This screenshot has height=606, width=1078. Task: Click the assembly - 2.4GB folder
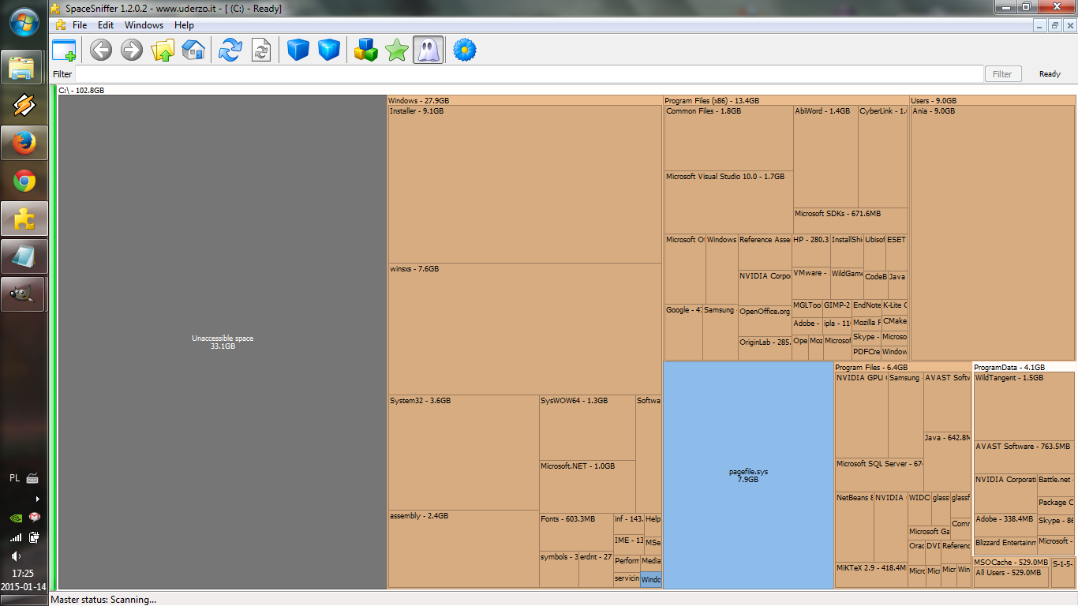(x=463, y=549)
